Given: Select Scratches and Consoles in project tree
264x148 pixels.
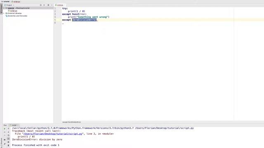Looking at the screenshot, I should coord(17,16).
